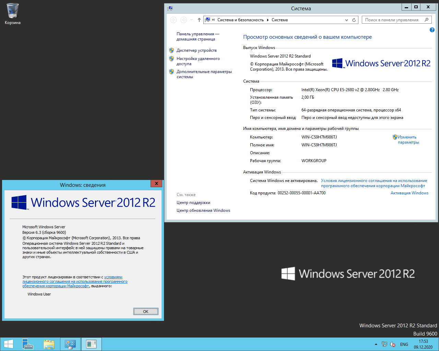Image resolution: width=439 pixels, height=351 pixels.
Task: Click shield icon beside Дополнительные параметры системы
Action: click(x=171, y=72)
